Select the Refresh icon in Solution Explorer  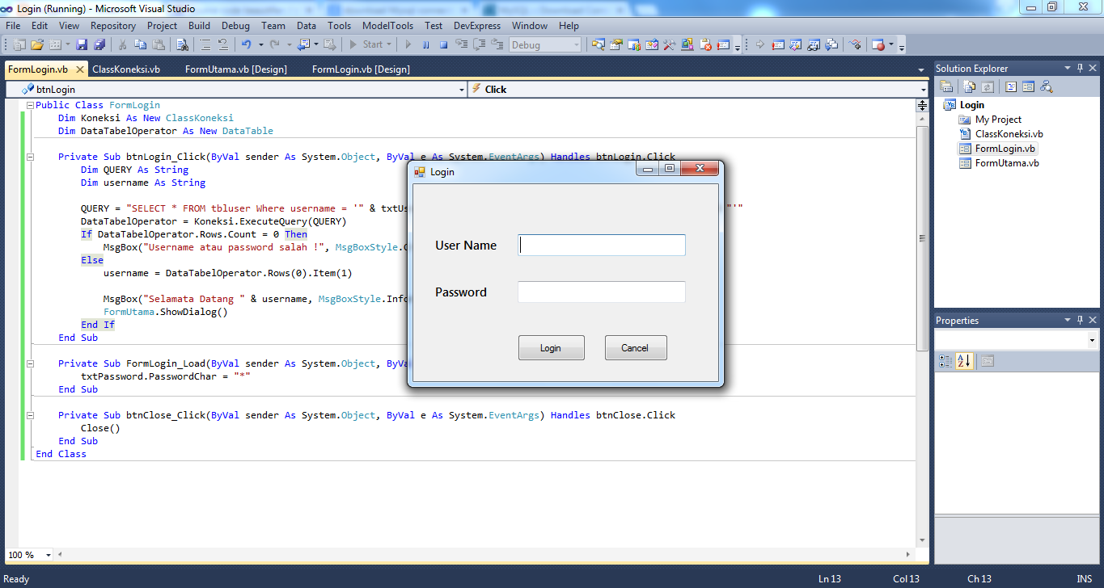point(988,86)
